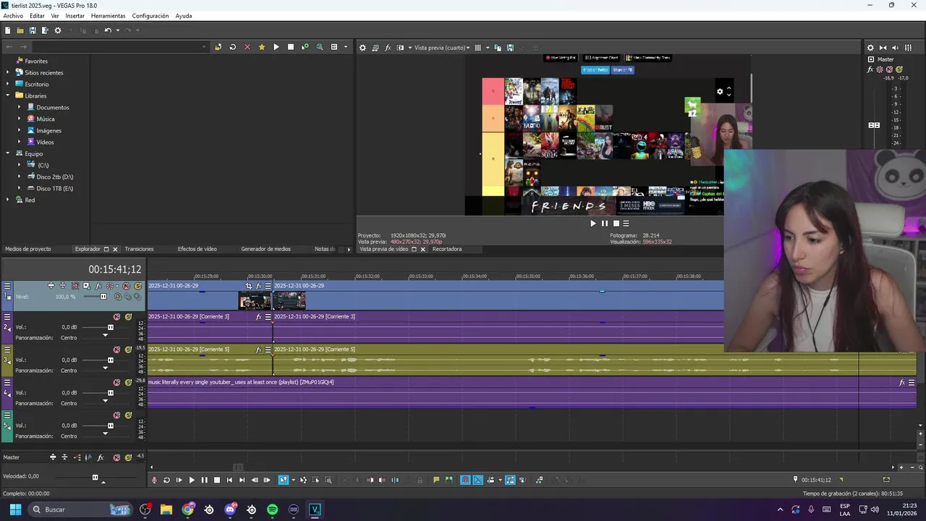Mute audio track 2
The width and height of the screenshot is (926, 521).
(116, 317)
